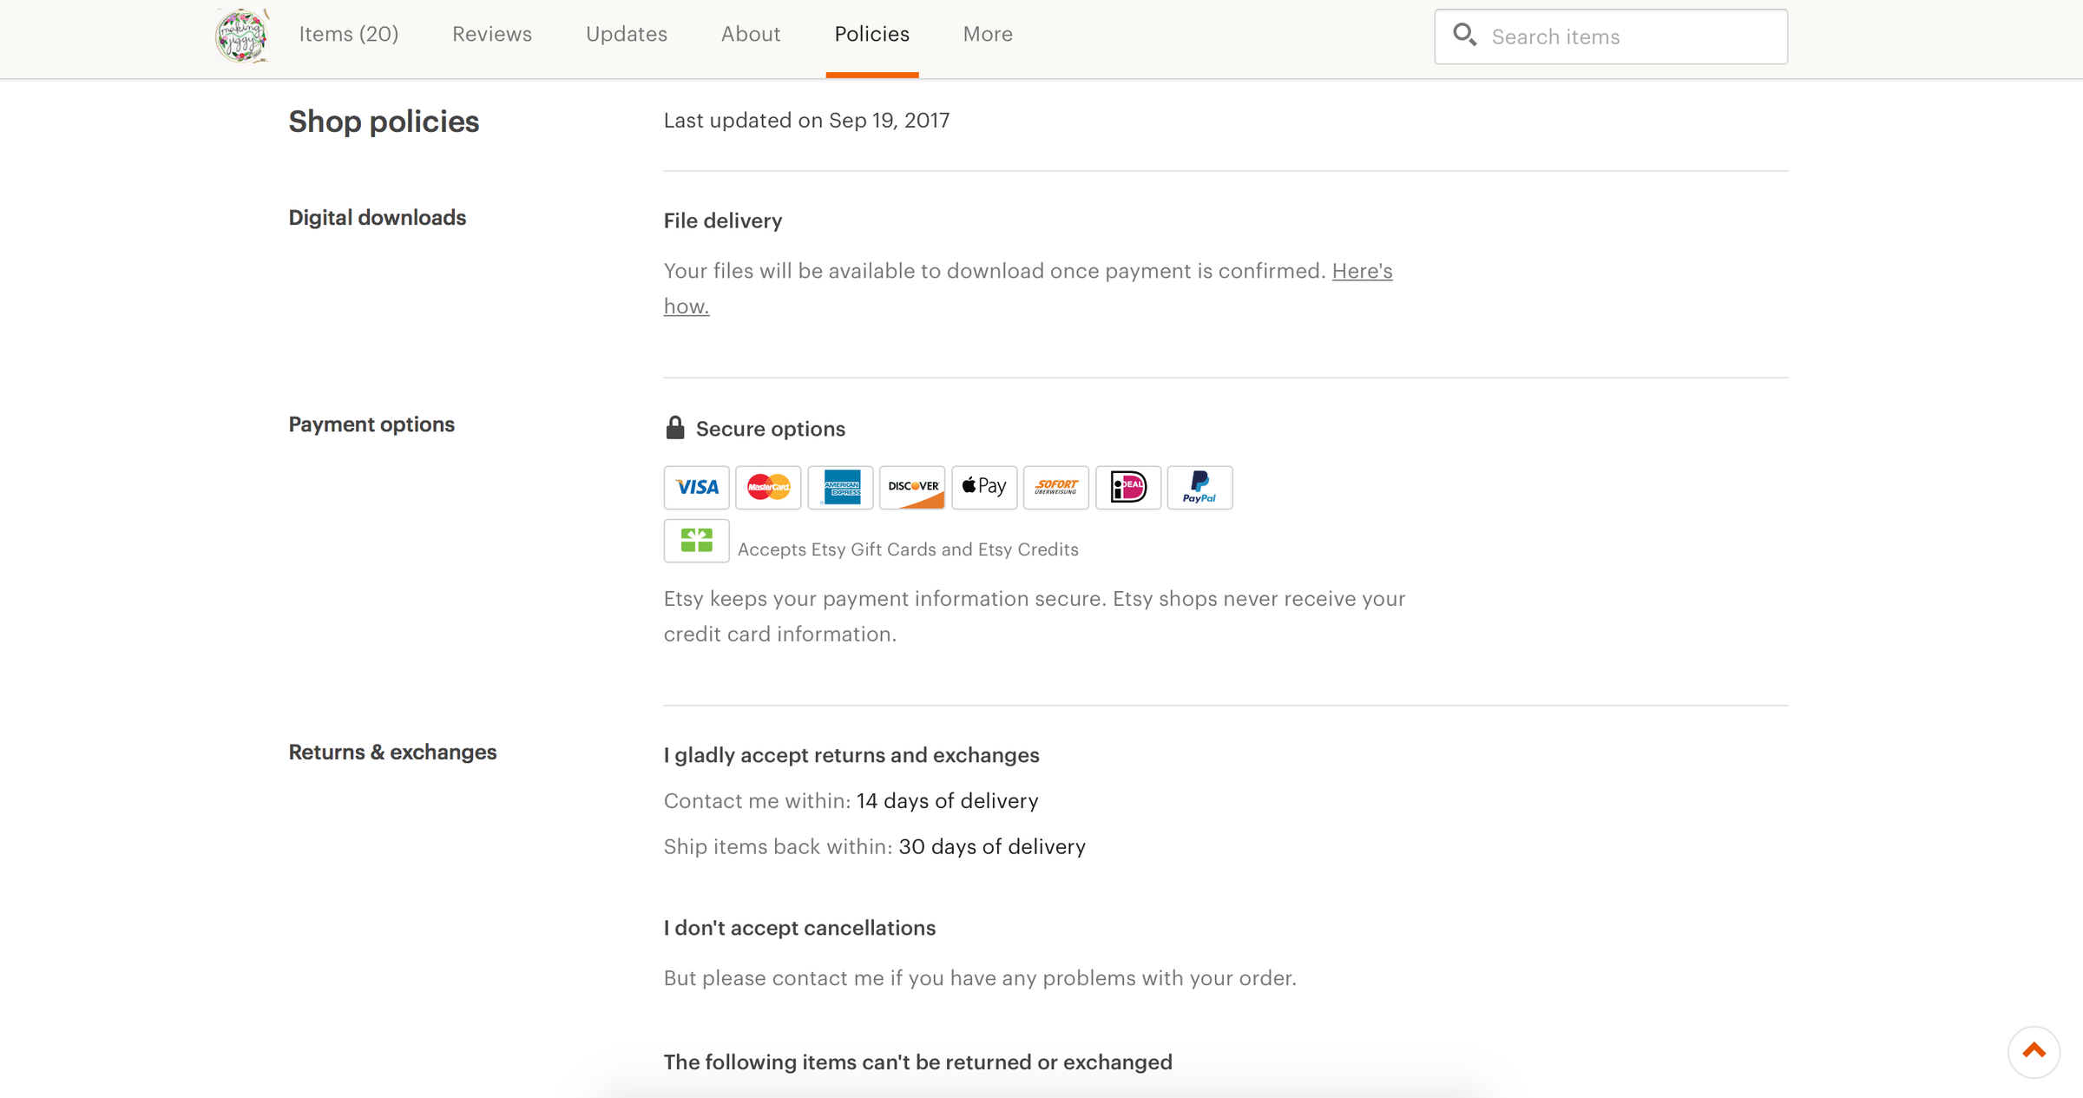Click the Sofort payment icon
The width and height of the screenshot is (2083, 1098).
tap(1056, 487)
